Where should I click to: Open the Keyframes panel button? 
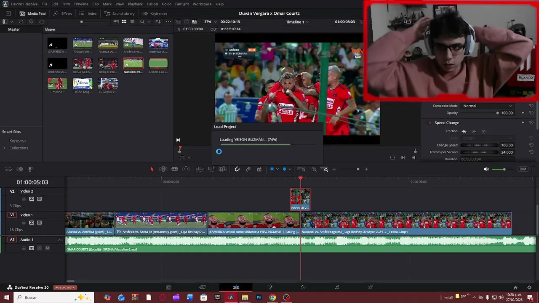[155, 13]
